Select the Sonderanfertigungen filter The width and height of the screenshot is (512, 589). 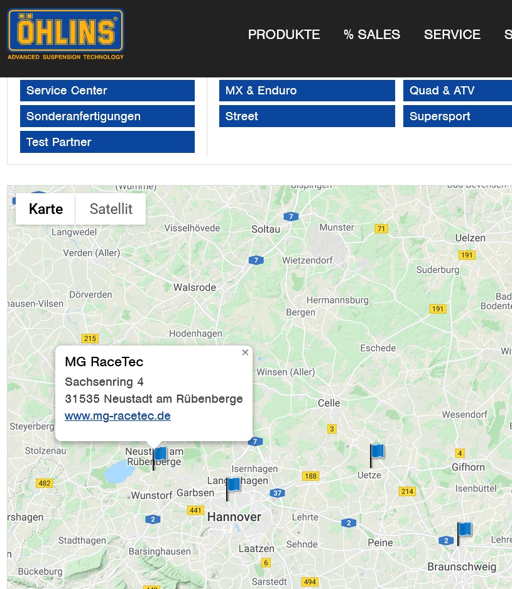(107, 116)
